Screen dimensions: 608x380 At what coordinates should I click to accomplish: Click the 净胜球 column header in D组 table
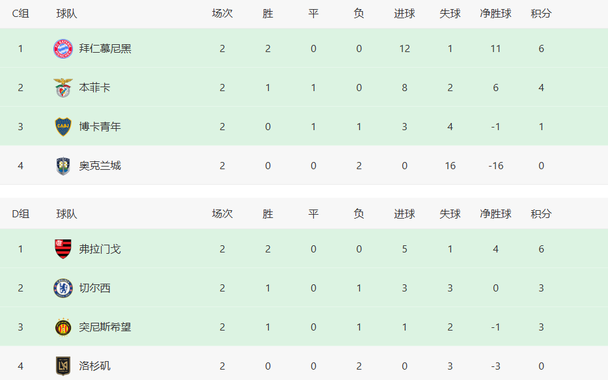pyautogui.click(x=495, y=214)
